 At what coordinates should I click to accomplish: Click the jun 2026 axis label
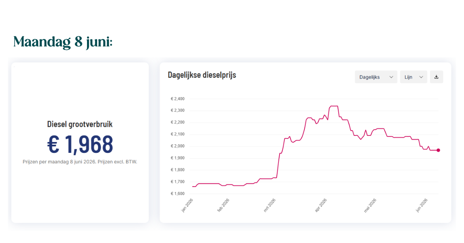pyautogui.click(x=421, y=205)
